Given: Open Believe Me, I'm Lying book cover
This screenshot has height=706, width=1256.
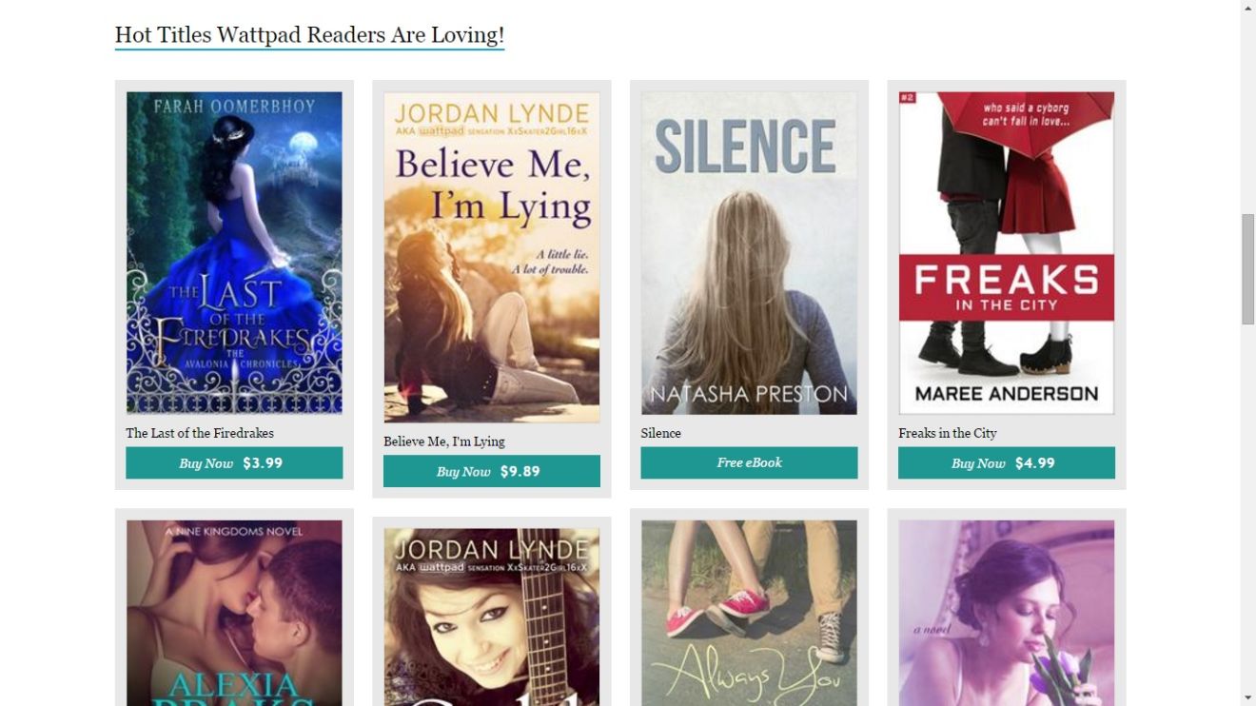Looking at the screenshot, I should 492,257.
